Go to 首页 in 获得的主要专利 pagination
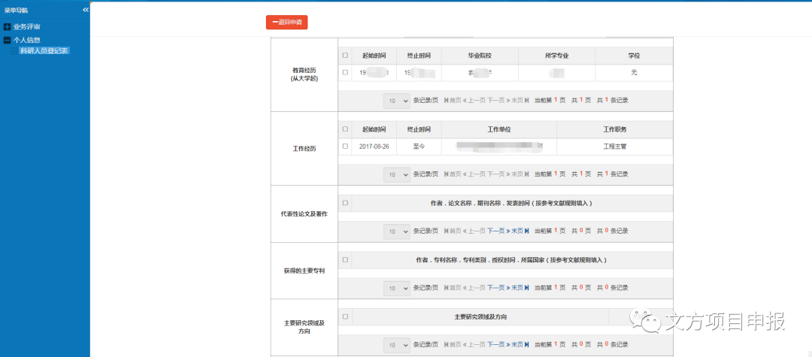The width and height of the screenshot is (812, 357). coord(452,288)
